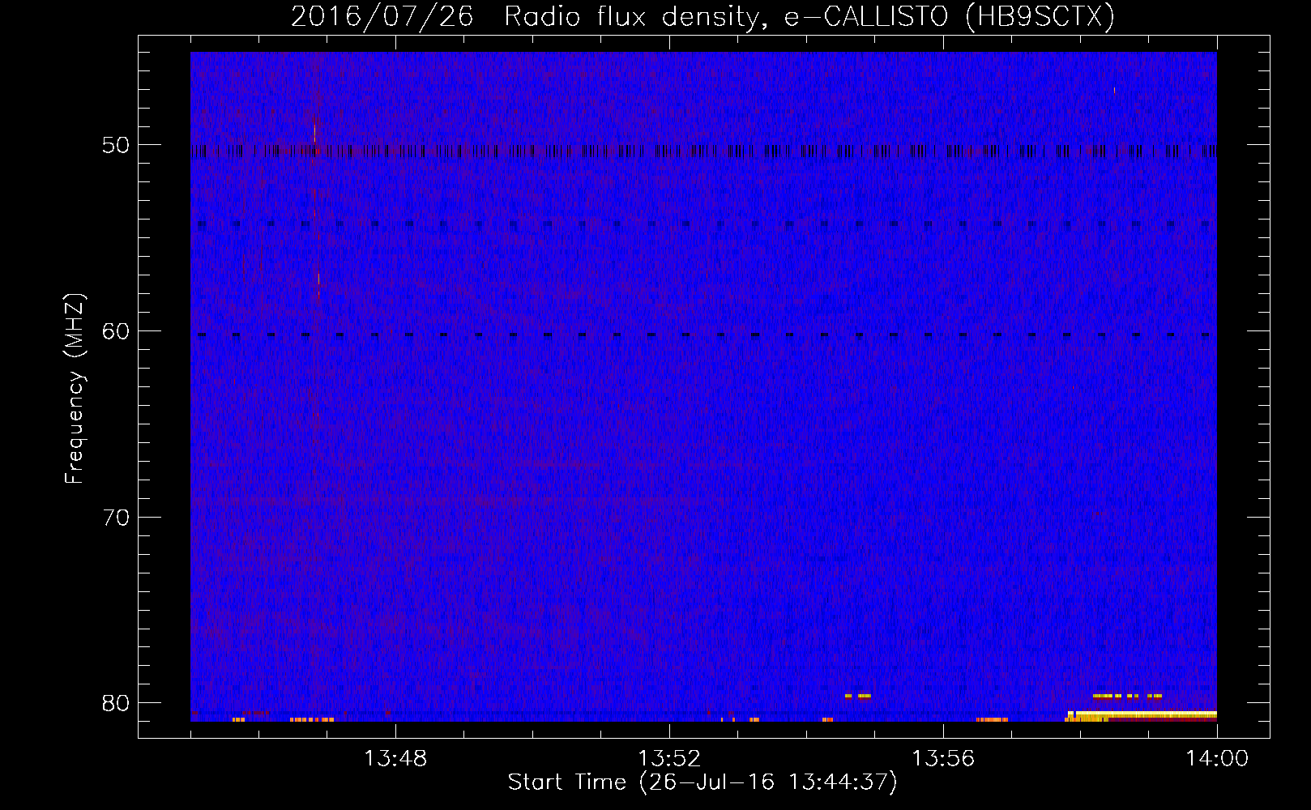Click the 70 MHz frequency tick label
Screen dimensions: 1311x810
point(116,517)
